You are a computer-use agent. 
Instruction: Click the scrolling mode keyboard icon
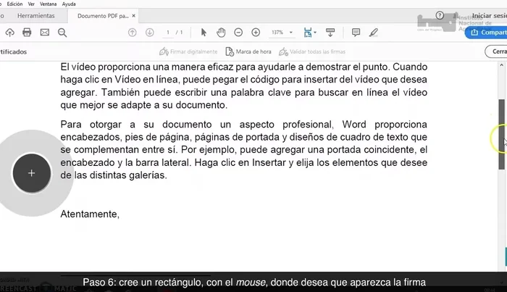click(330, 33)
